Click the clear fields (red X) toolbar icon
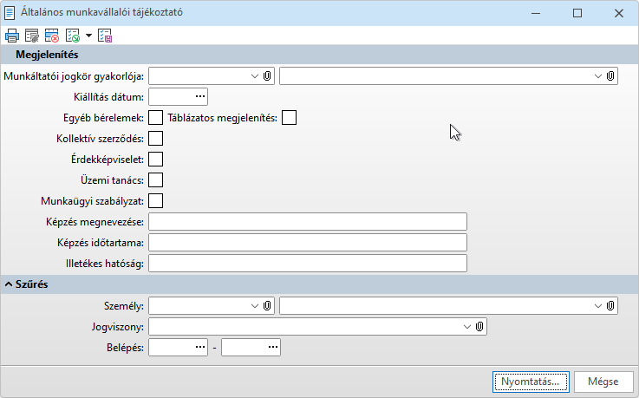 [x=52, y=36]
